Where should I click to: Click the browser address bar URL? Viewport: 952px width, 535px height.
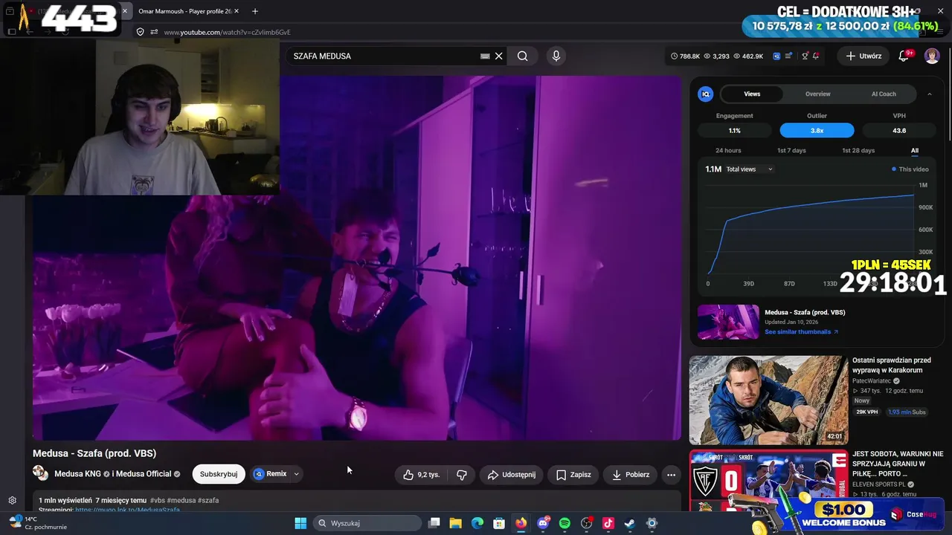pyautogui.click(x=227, y=32)
